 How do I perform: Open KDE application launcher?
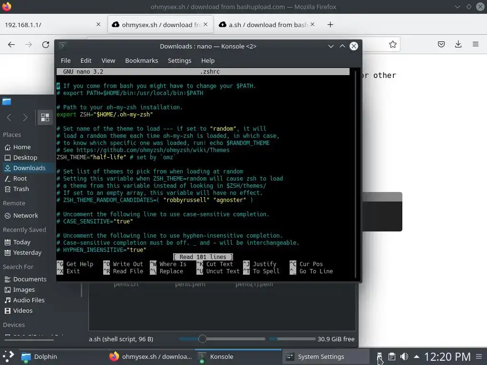click(x=9, y=356)
